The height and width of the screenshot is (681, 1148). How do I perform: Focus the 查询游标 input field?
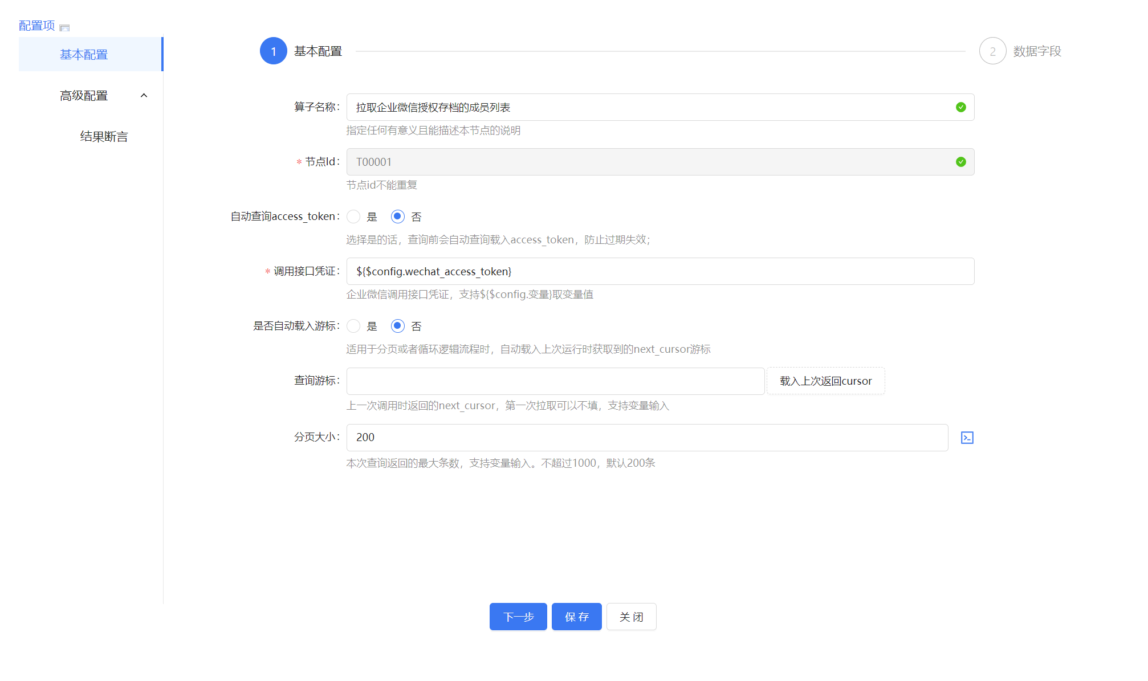(555, 381)
